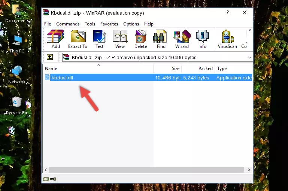Open the Favorites menu

tap(109, 24)
